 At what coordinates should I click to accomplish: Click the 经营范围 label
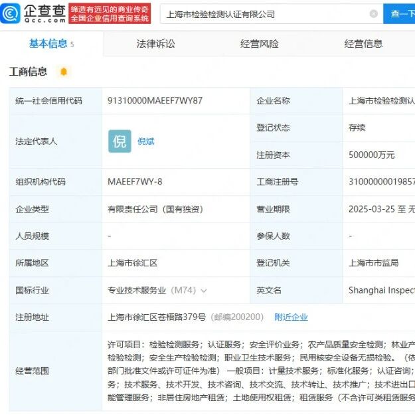[32, 371]
